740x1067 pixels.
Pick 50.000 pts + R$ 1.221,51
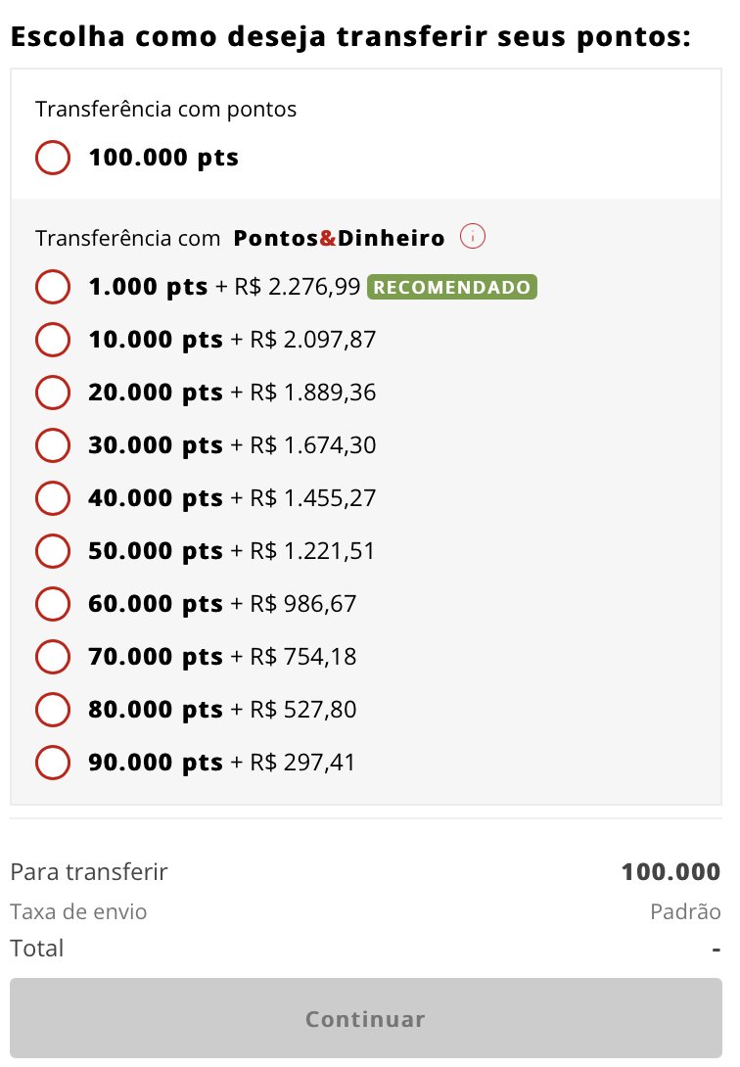coord(53,551)
